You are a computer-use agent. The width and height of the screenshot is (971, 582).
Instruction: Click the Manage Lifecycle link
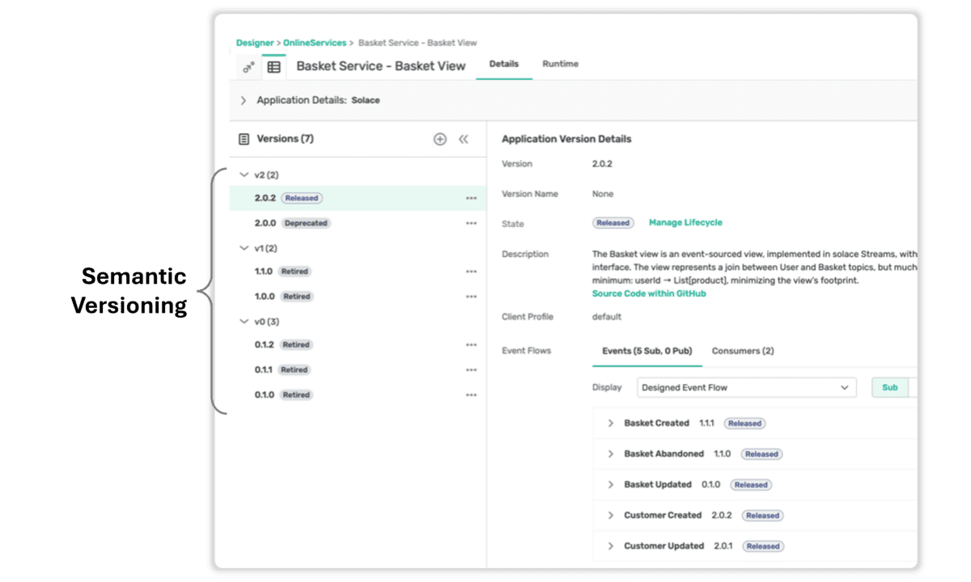click(685, 223)
